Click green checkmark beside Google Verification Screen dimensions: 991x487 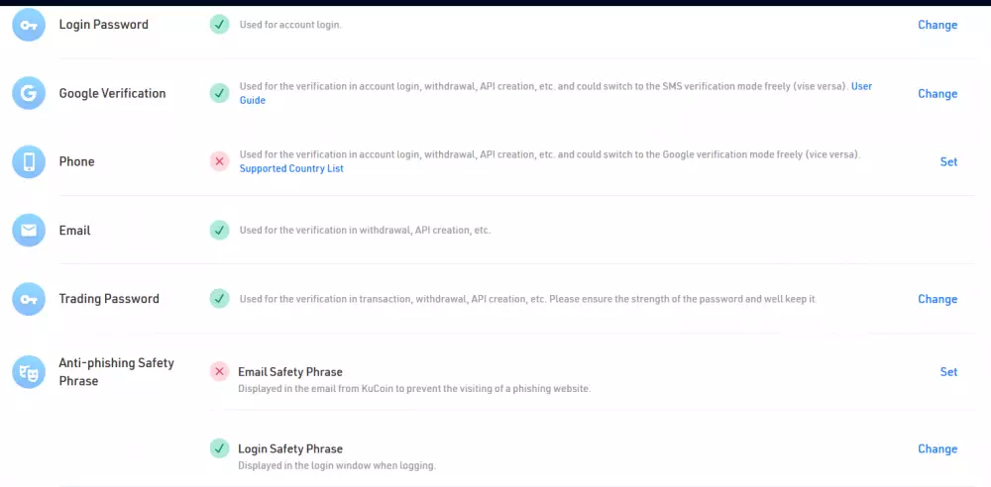[x=219, y=93]
